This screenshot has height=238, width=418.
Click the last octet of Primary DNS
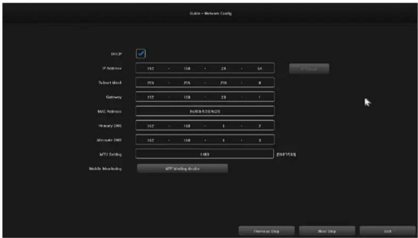pos(260,126)
